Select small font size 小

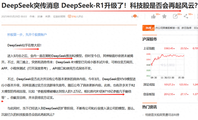[132, 17]
